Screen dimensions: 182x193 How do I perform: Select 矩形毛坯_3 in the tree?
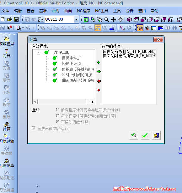71,63
